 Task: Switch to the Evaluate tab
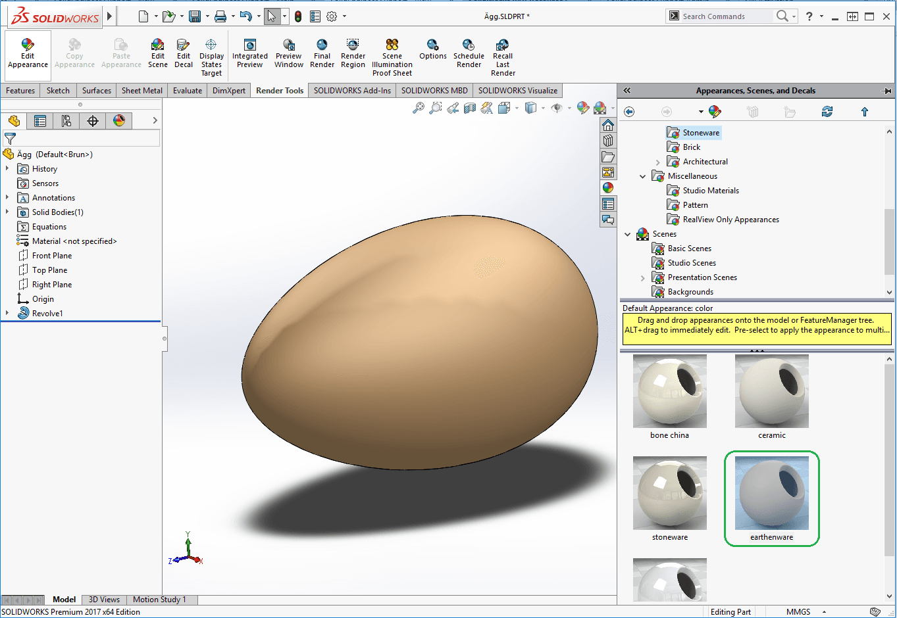(188, 91)
